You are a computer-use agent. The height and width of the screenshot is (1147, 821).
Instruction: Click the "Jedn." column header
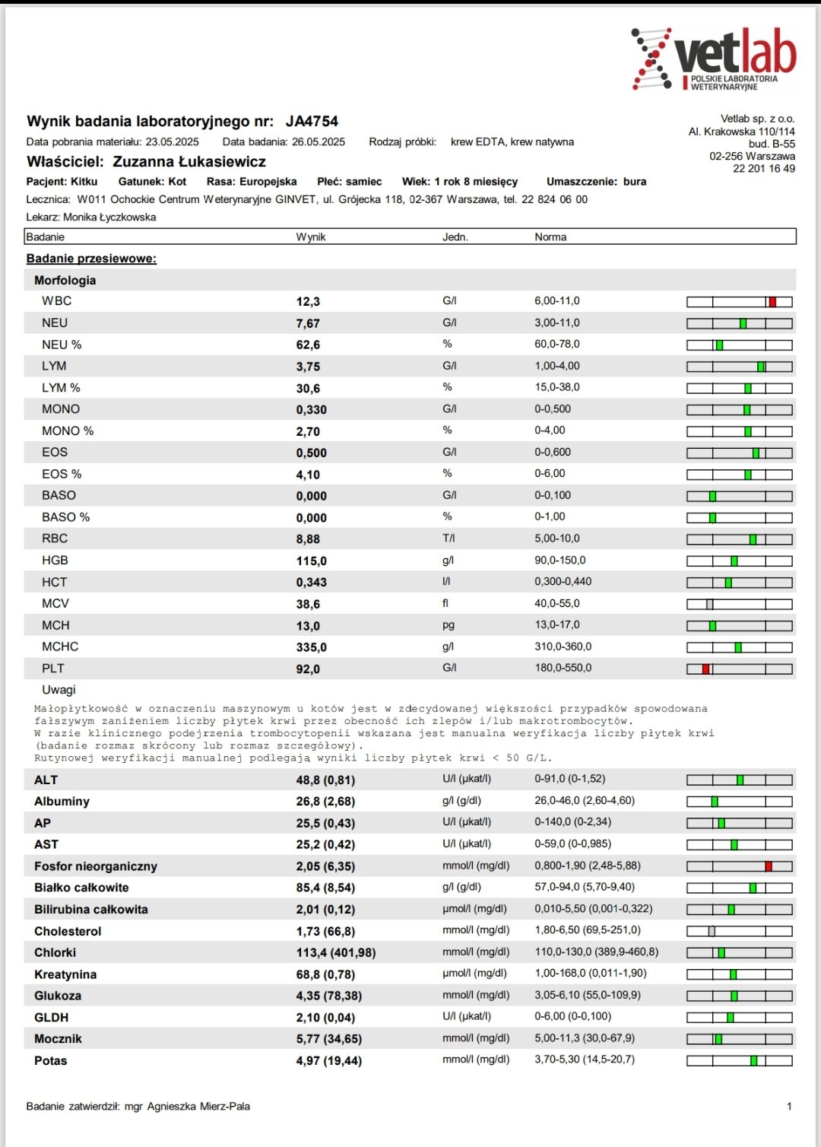click(455, 237)
